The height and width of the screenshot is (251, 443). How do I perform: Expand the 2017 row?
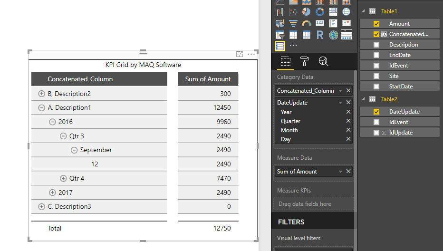52,193
